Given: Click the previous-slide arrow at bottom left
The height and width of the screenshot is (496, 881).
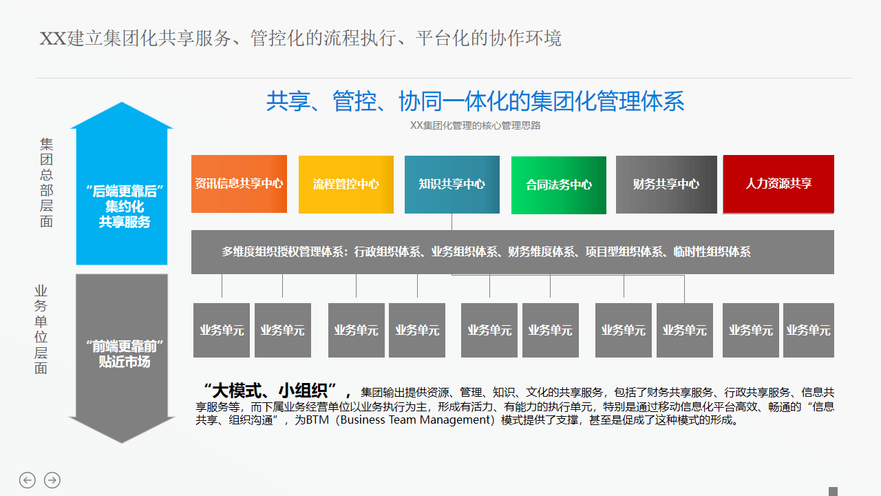Looking at the screenshot, I should click(x=28, y=480).
